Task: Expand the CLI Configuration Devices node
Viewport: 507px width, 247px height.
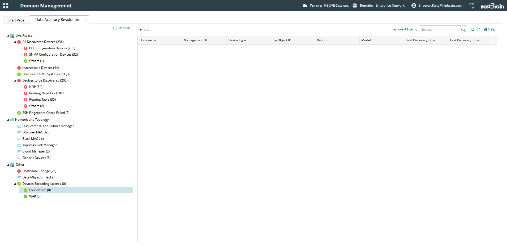Action: pos(21,48)
